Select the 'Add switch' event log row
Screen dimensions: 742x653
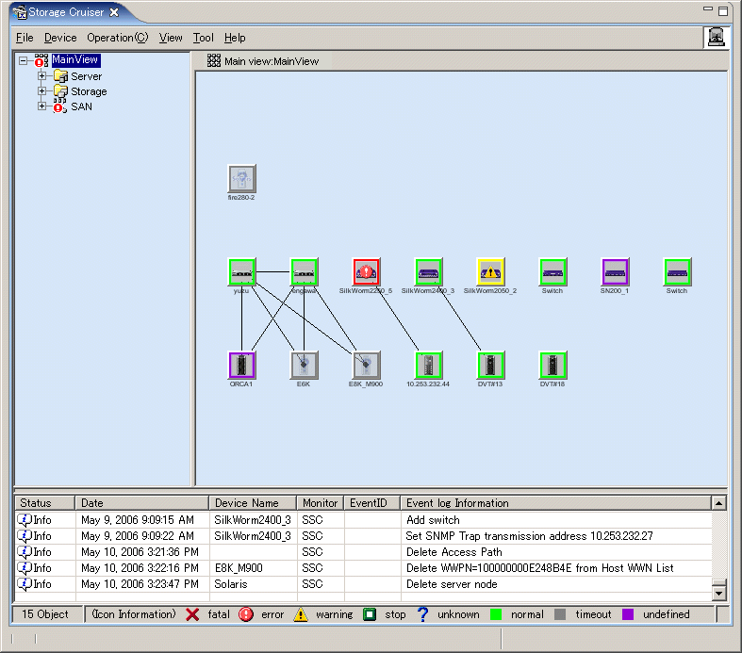(363, 519)
